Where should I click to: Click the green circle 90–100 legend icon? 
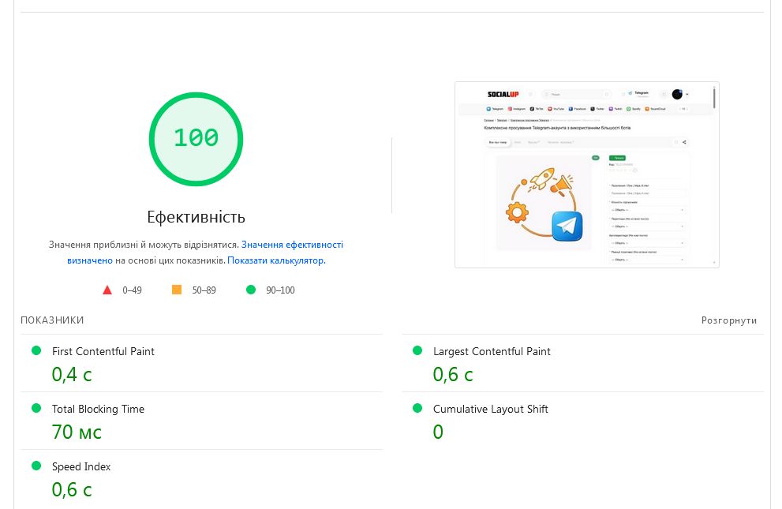pyautogui.click(x=251, y=290)
